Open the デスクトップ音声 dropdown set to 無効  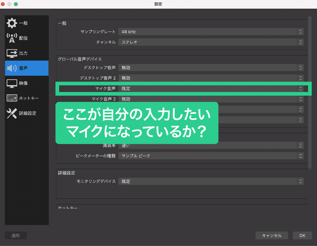pos(211,68)
